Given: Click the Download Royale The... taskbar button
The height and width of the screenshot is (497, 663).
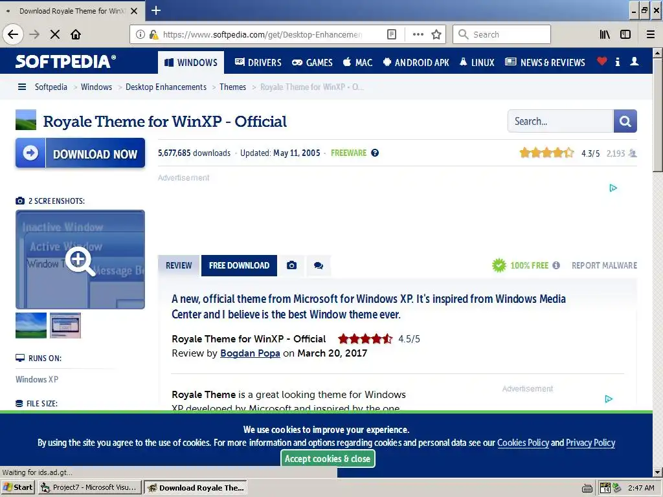Looking at the screenshot, I should 196,487.
